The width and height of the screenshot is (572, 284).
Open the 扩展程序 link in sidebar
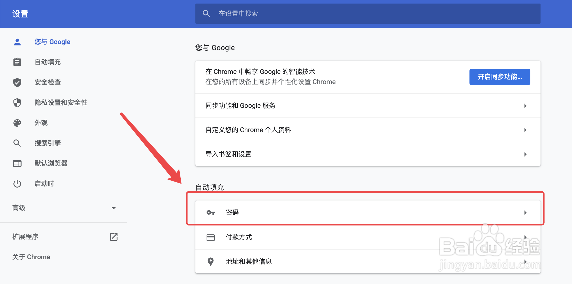point(25,237)
